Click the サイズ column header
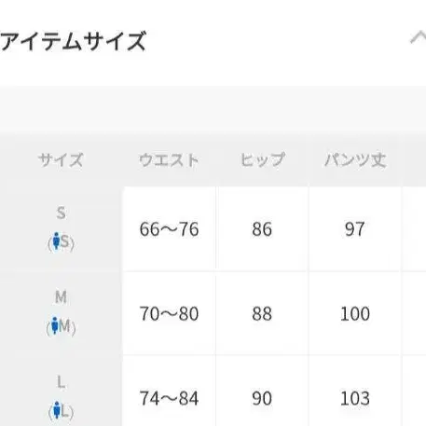 pos(61,160)
